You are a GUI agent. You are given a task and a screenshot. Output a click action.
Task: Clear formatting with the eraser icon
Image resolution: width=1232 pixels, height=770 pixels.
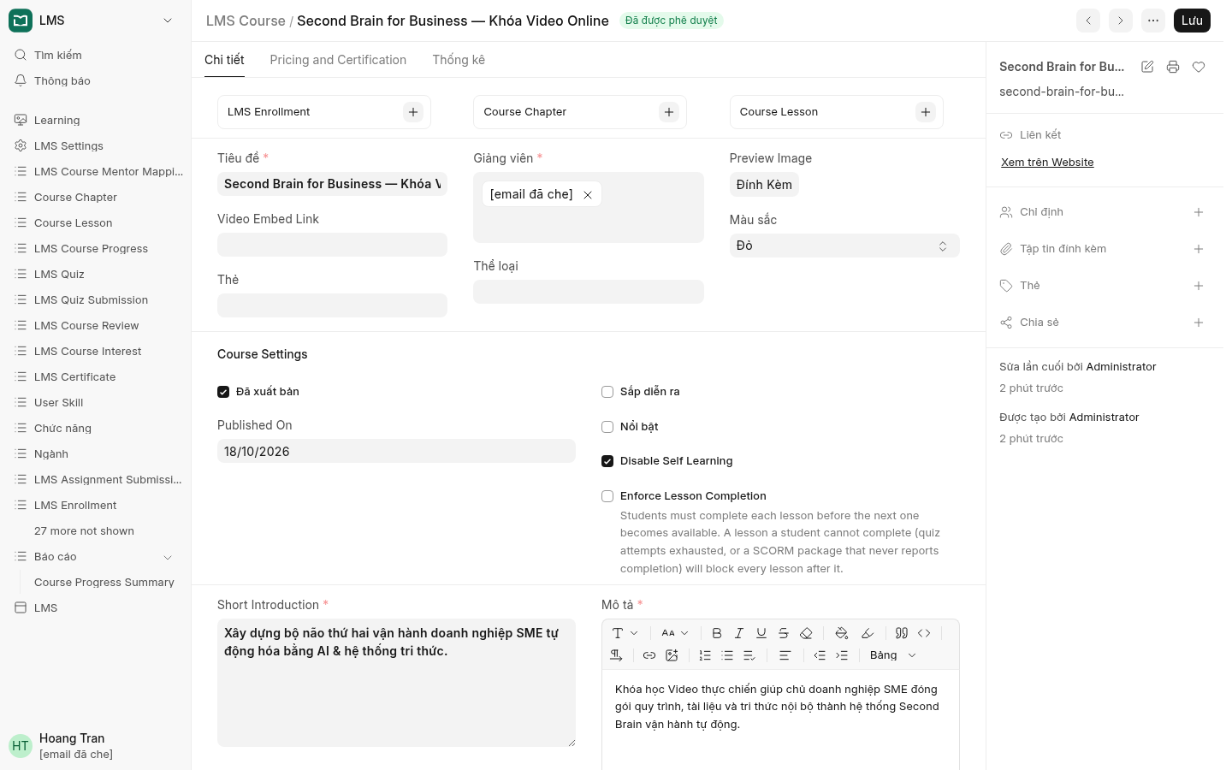(806, 633)
